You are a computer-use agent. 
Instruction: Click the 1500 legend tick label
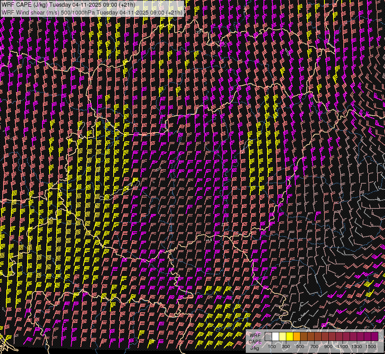[x=371, y=347]
